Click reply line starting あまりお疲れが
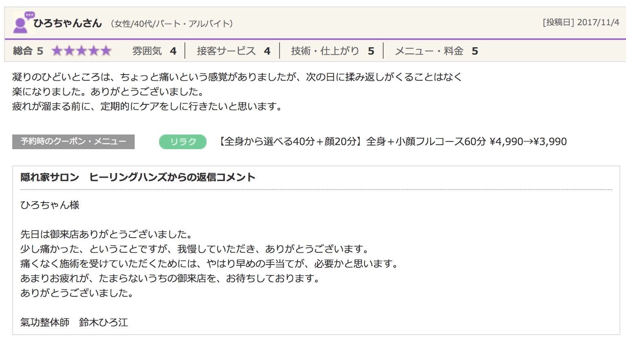 [170, 278]
